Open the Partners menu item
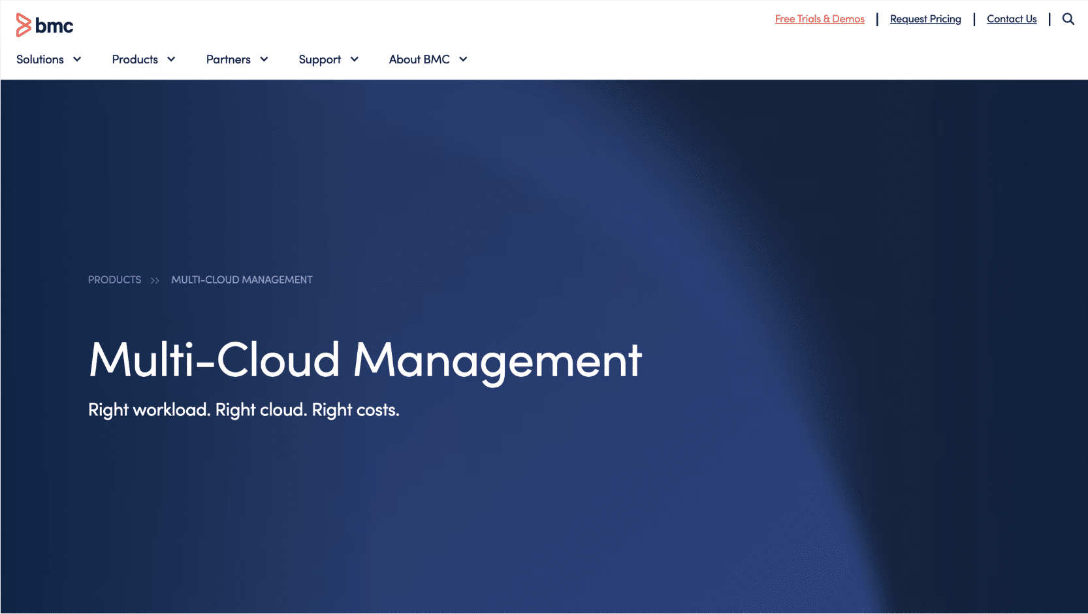This screenshot has width=1088, height=614. (228, 59)
